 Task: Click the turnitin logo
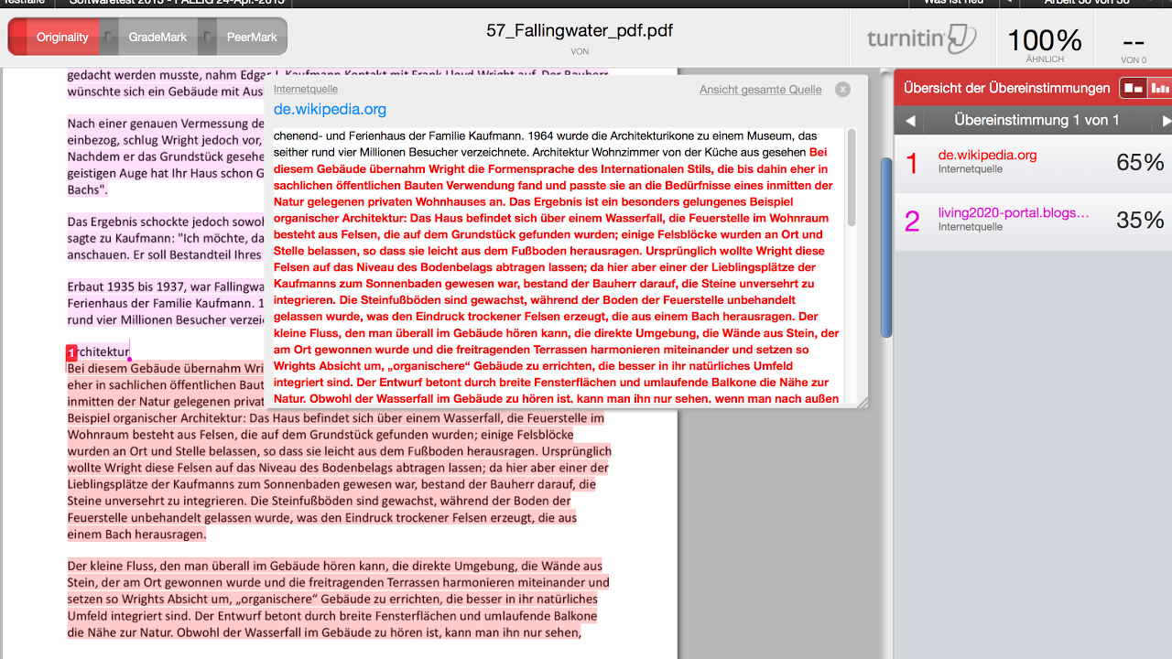pos(921,38)
